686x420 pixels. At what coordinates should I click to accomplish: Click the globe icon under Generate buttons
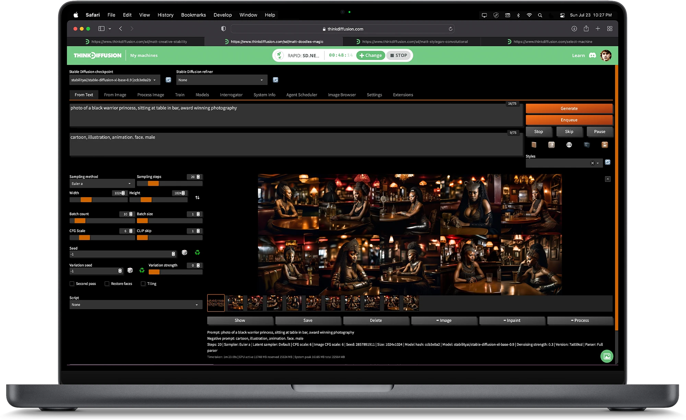569,145
